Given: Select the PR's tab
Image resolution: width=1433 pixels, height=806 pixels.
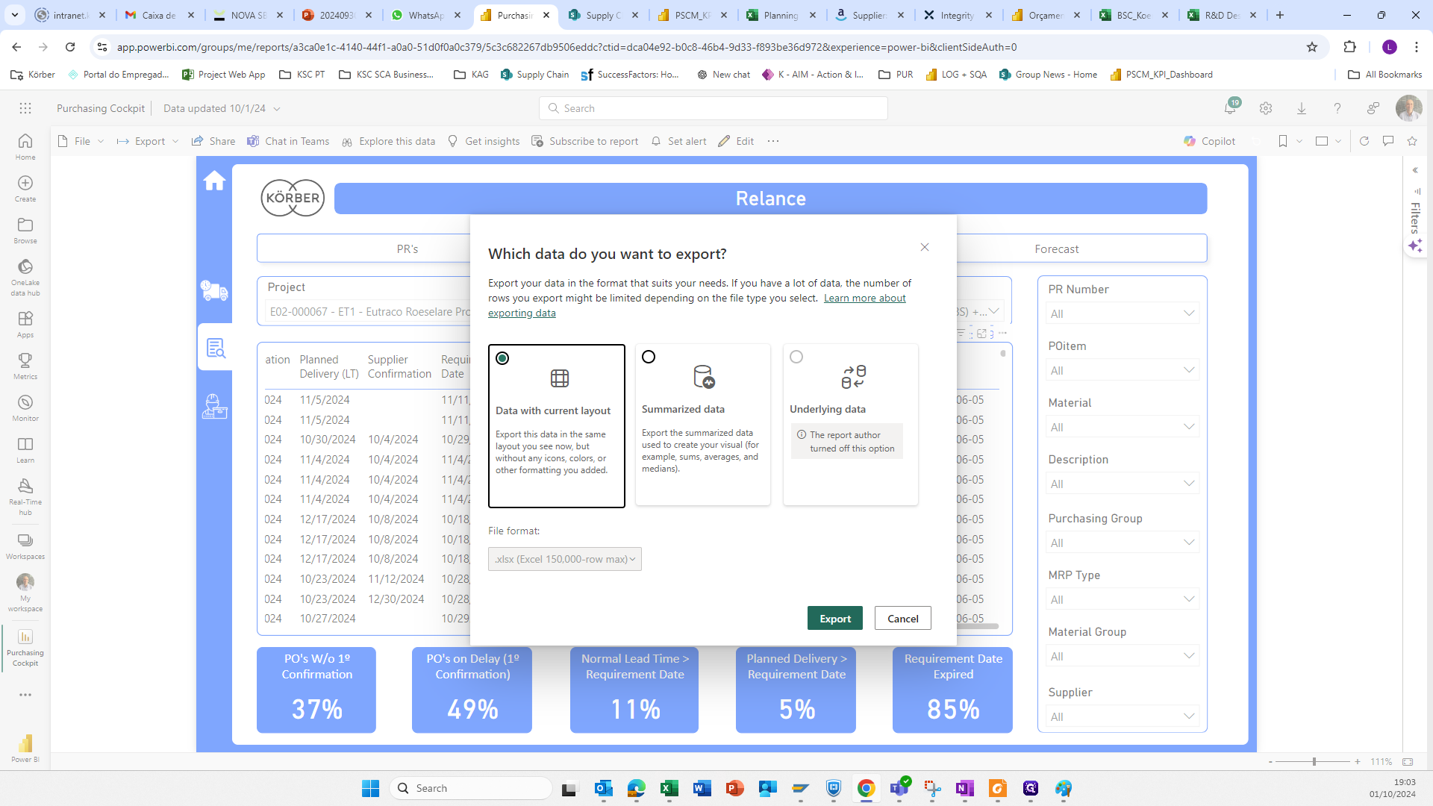Looking at the screenshot, I should (x=408, y=249).
